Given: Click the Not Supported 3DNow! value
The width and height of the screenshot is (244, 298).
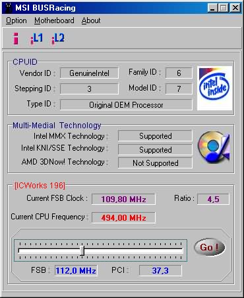Looking at the screenshot, I should point(155,163).
